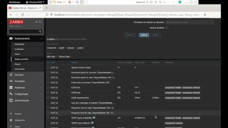228x128 pixels.
Task: Open the Atividades overview
Action: click(15, 2)
